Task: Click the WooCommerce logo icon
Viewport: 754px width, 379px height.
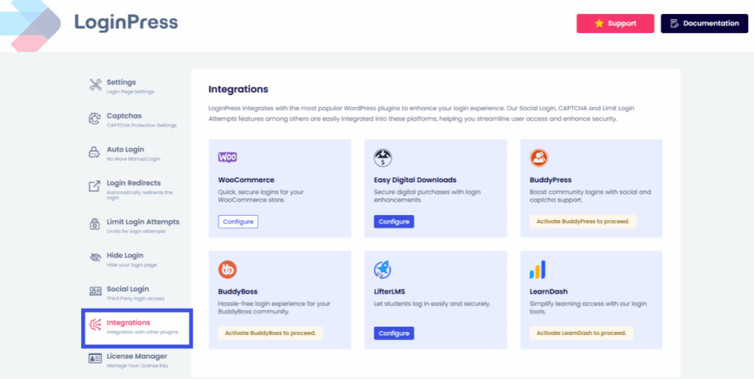Action: pos(228,157)
